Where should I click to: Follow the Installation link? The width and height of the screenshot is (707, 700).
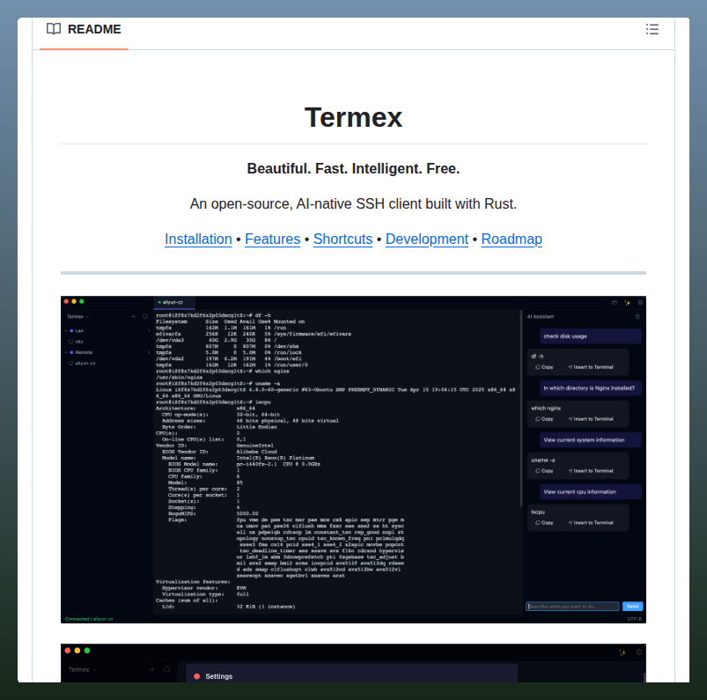198,239
